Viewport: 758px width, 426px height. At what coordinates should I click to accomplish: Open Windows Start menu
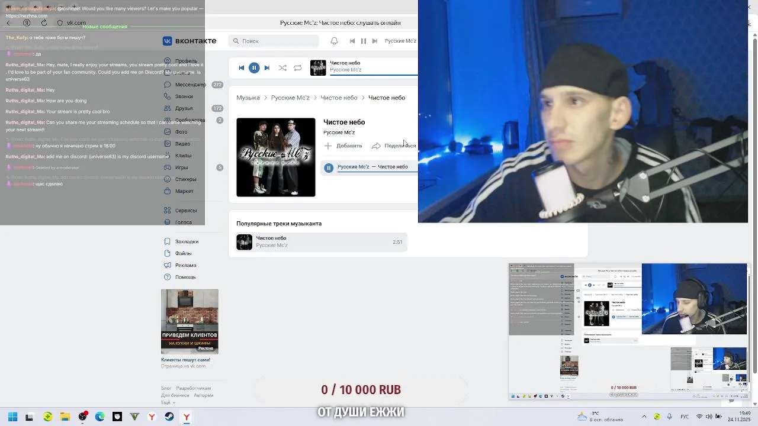[x=12, y=417]
